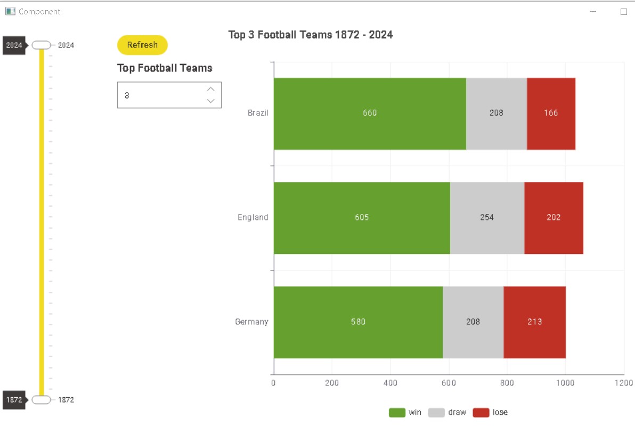Toggle the lose series in legend

tap(491, 413)
